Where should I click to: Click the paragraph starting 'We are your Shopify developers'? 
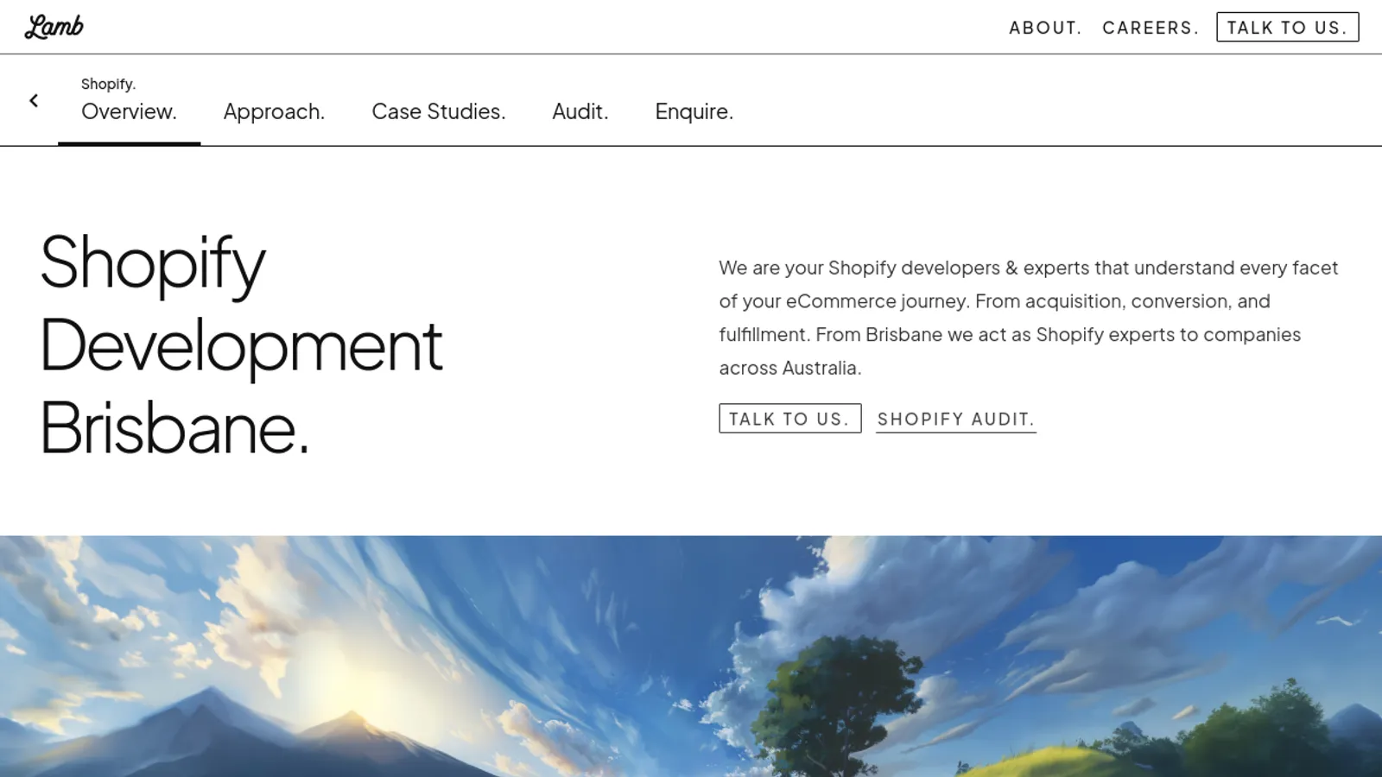1029,318
